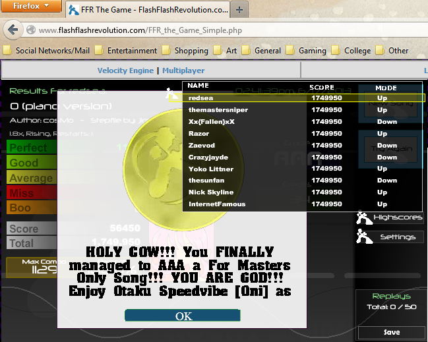
Task: Click the Social Networks/Mail folder icon
Action: tap(7, 50)
